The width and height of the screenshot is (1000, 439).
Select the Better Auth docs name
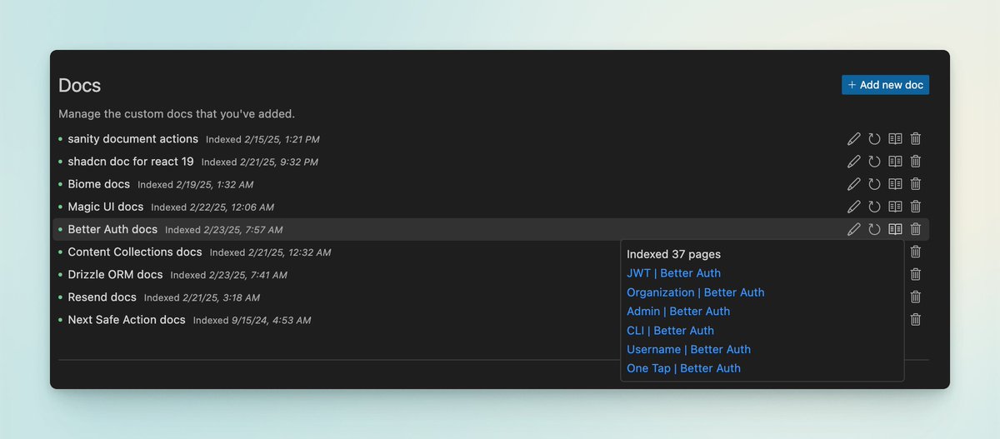[x=112, y=229]
